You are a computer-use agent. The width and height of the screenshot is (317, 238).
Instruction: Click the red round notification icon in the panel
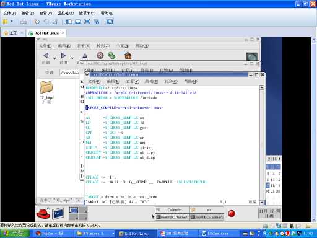pos(232,213)
